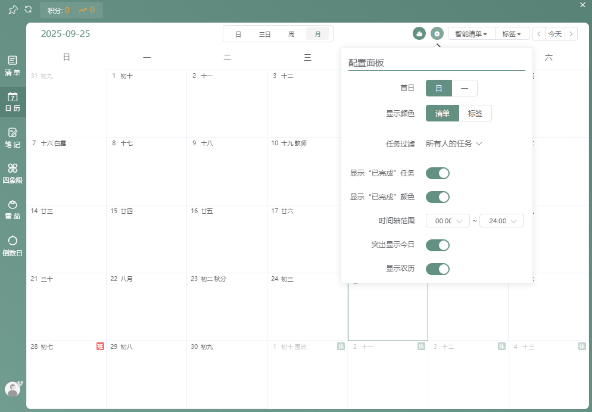
Task: Click the 今天 button
Action: coord(554,33)
